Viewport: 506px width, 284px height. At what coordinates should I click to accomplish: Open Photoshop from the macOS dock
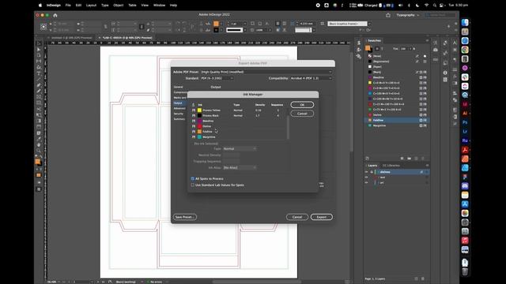point(465,122)
